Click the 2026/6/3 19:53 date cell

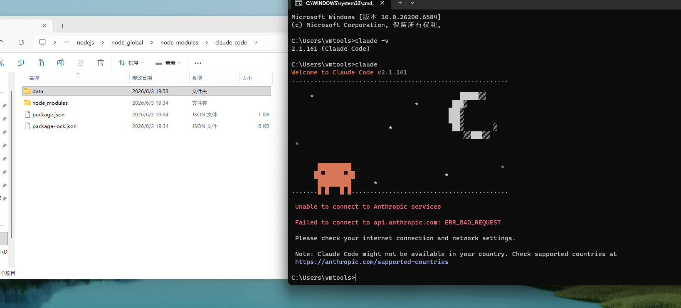pyautogui.click(x=150, y=91)
